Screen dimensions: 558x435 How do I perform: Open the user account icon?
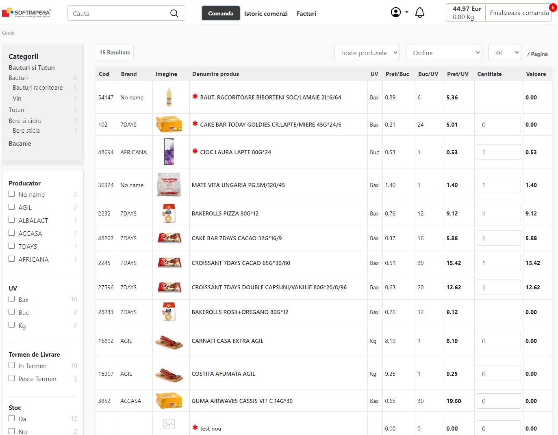(x=396, y=13)
